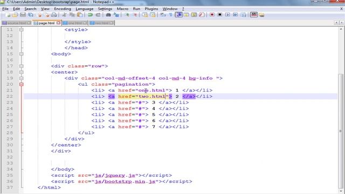Click the document map toolbar icon
This screenshot has height=194, width=345.
[194, 15]
